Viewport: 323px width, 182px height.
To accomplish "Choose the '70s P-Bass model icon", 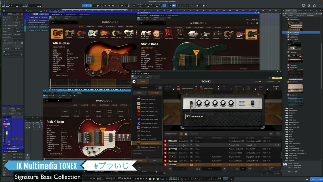I will tap(70, 34).
